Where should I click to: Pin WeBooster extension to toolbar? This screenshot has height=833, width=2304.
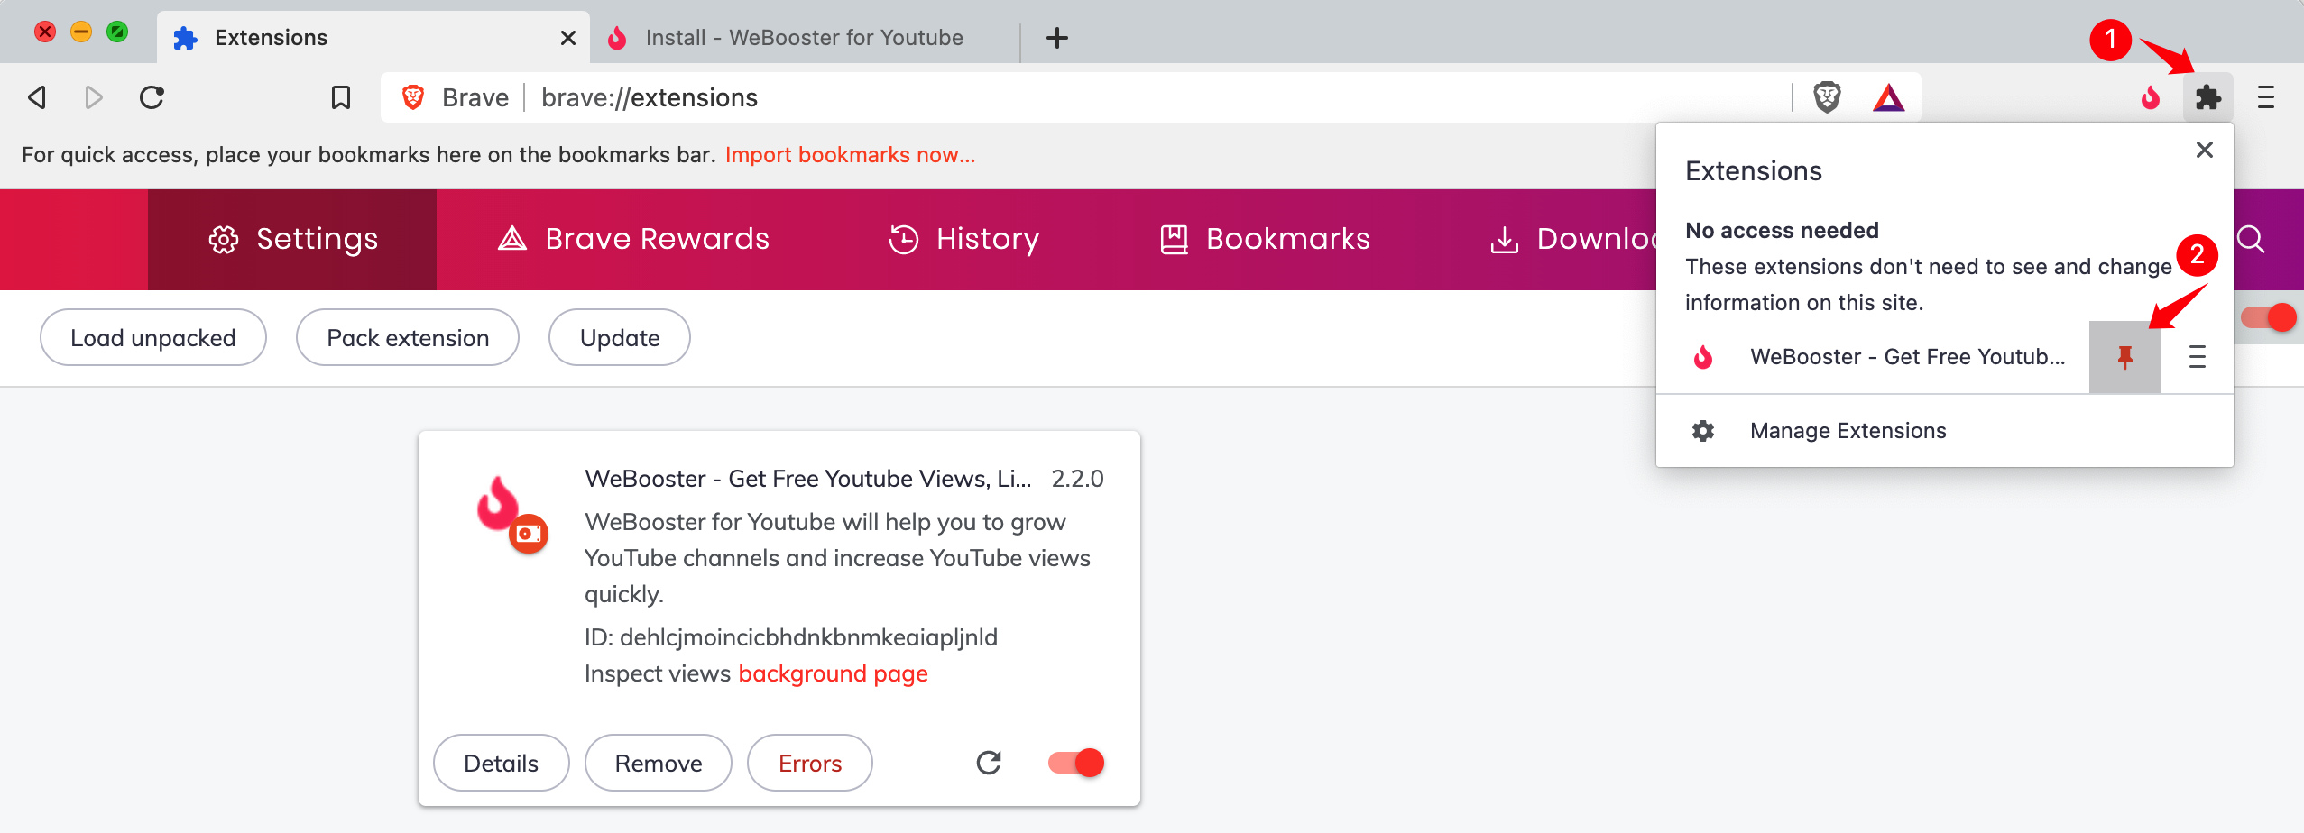[x=2124, y=357]
